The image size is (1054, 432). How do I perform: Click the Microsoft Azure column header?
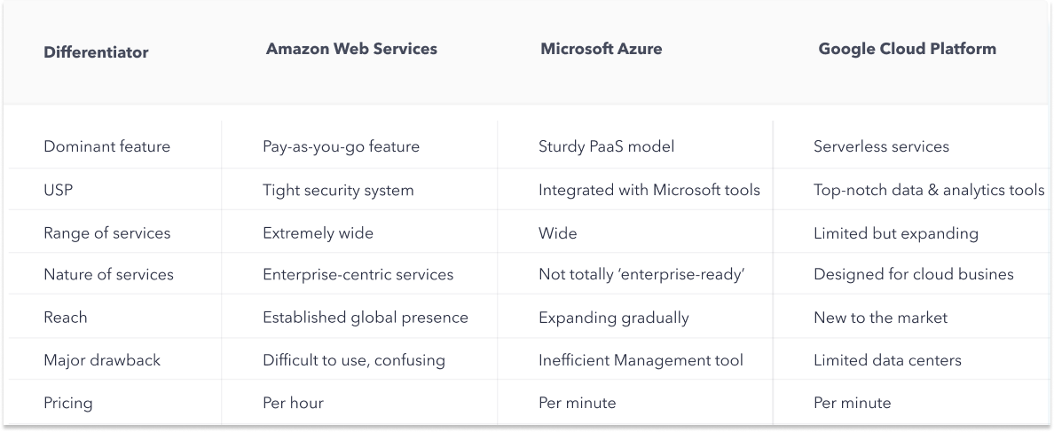601,50
